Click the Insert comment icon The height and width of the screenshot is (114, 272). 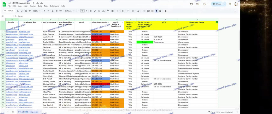[x=149, y=11]
